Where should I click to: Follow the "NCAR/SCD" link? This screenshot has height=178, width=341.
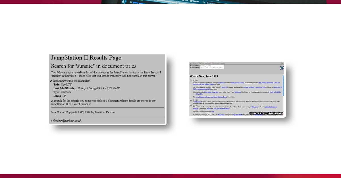(x=277, y=92)
